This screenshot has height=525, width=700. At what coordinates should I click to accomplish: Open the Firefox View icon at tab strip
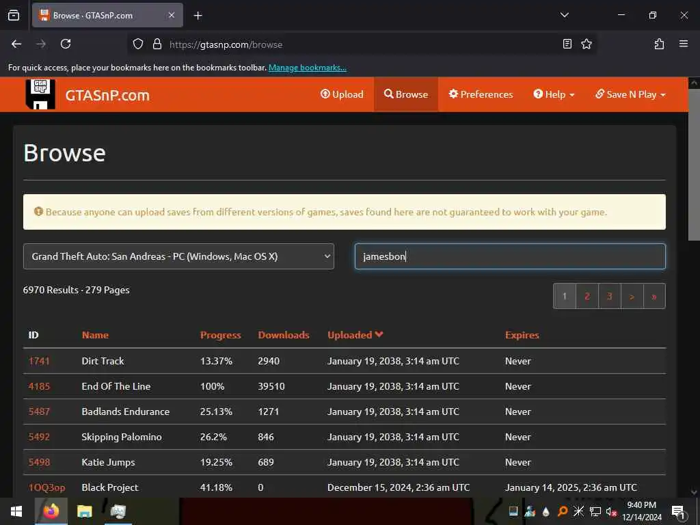[x=14, y=15]
